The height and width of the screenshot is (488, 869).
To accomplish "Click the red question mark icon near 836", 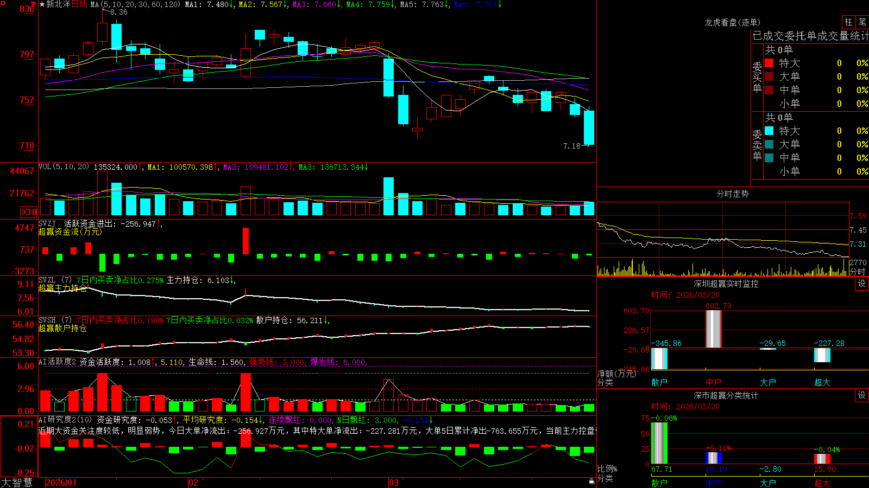I will tap(34, 4).
